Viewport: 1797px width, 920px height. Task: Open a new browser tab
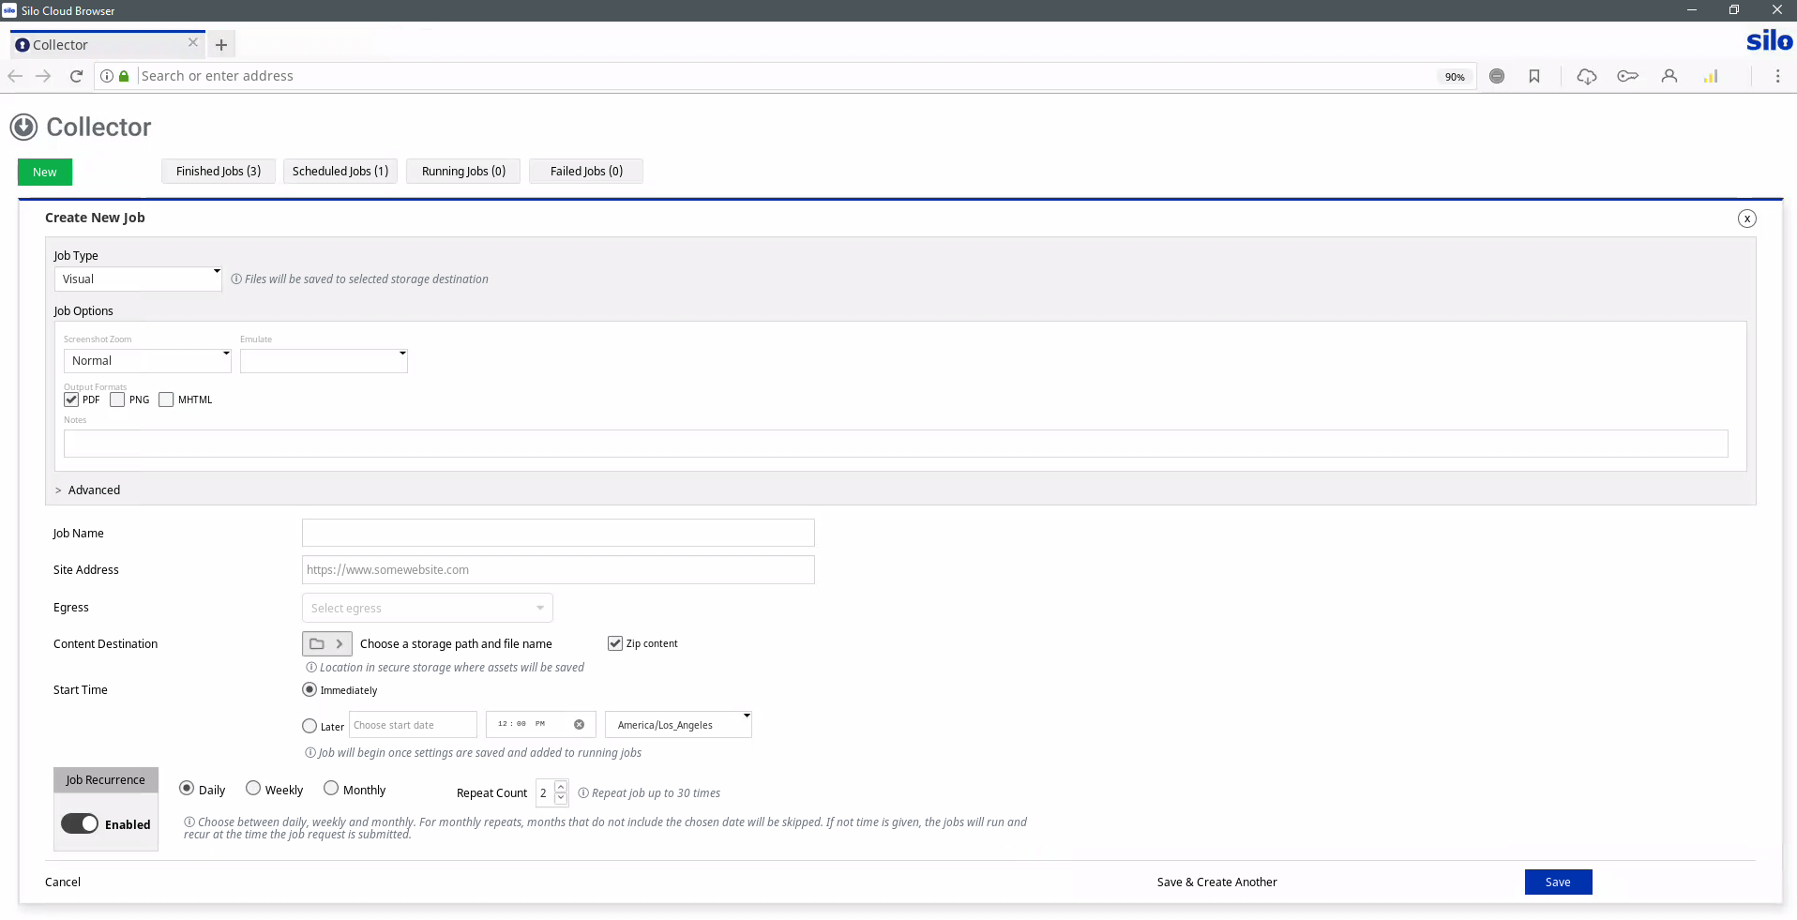point(221,44)
